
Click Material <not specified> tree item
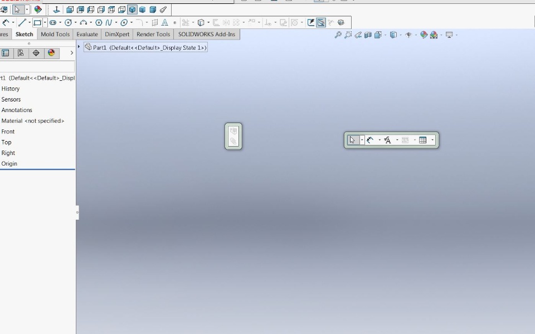[x=33, y=121]
